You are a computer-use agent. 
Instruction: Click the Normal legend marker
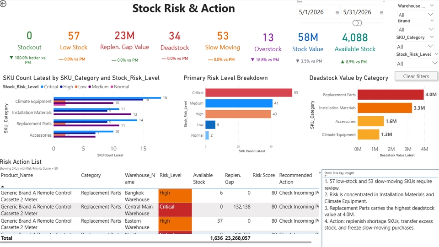pyautogui.click(x=112, y=87)
